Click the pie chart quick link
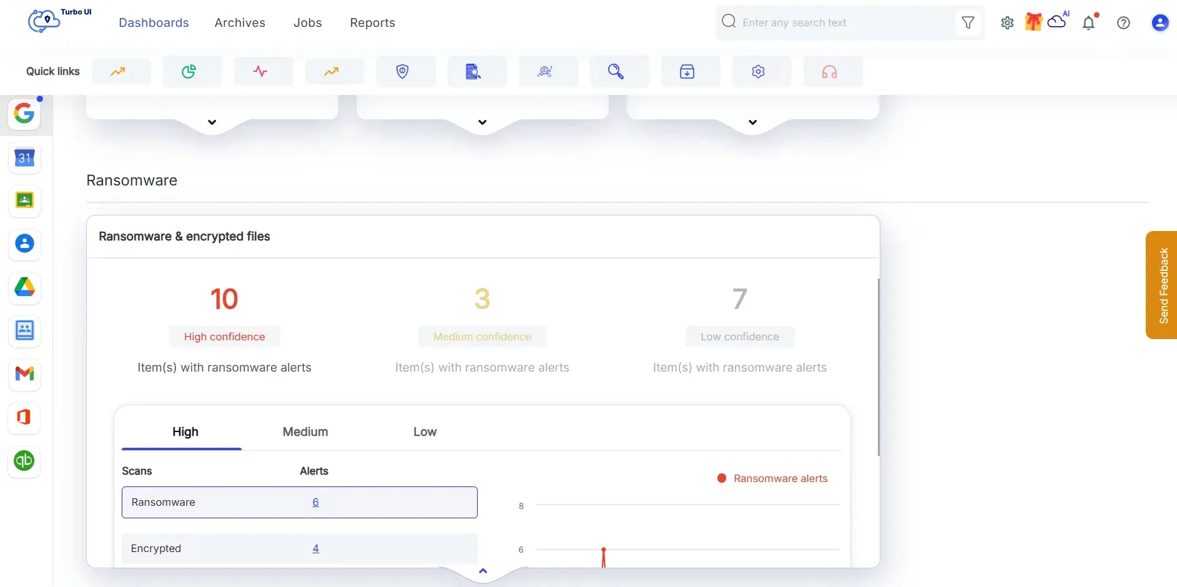The height and width of the screenshot is (587, 1177). (x=192, y=71)
